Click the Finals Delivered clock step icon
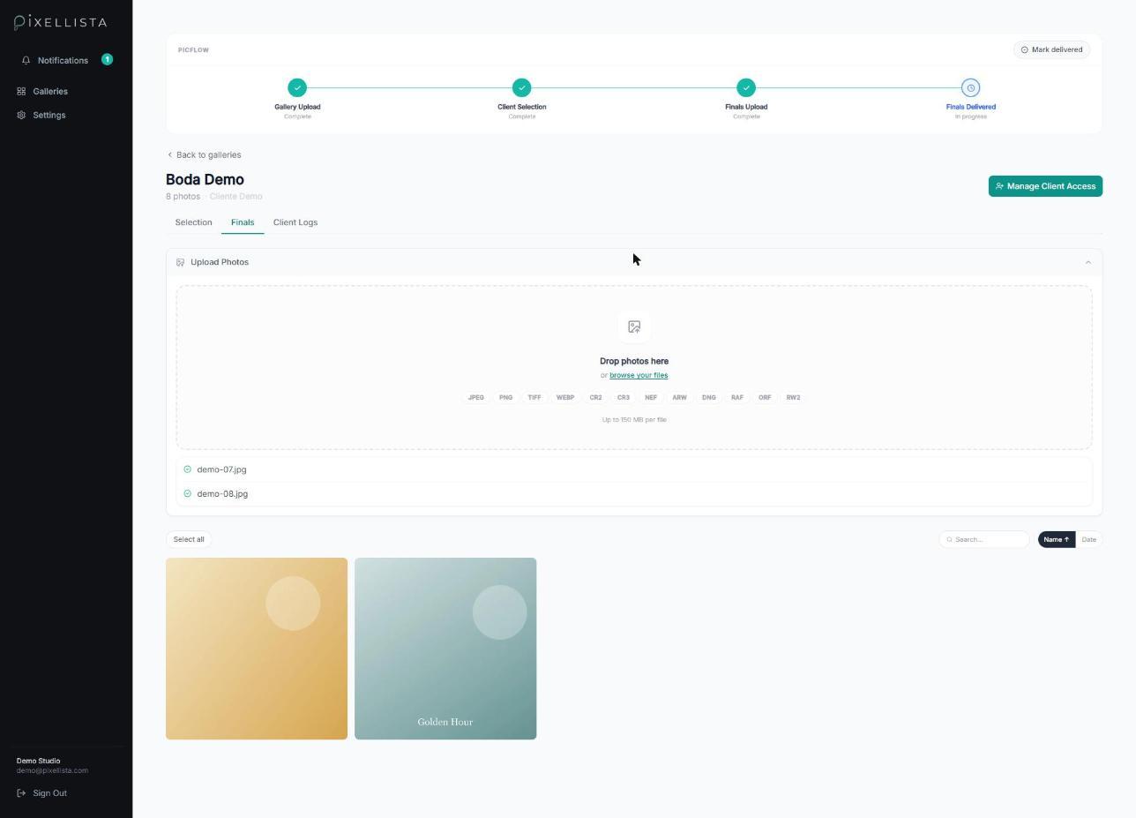Screen dimensions: 1136x818 (970, 87)
